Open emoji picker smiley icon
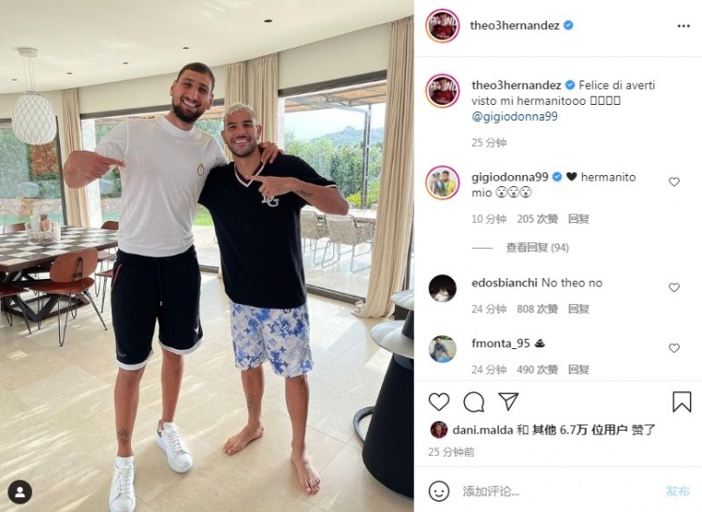Viewport: 702px width, 512px height. (x=439, y=491)
